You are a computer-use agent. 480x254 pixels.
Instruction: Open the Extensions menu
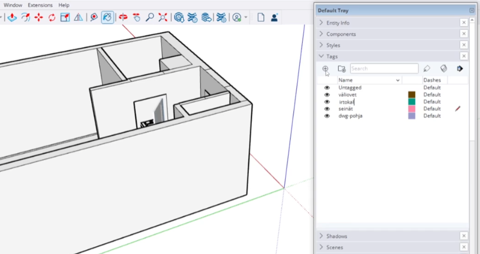40,5
